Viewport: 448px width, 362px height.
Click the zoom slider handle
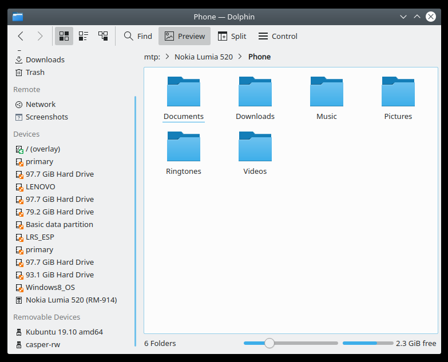tap(269, 343)
